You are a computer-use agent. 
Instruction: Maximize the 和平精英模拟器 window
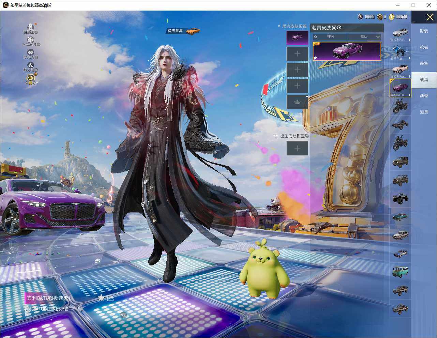(413, 5)
